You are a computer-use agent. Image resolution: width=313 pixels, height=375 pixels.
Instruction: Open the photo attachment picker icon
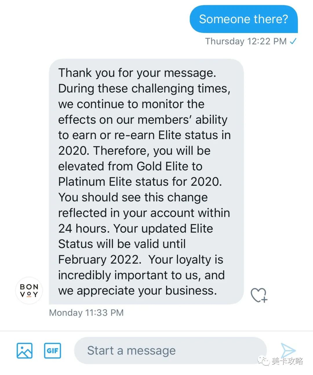click(25, 351)
